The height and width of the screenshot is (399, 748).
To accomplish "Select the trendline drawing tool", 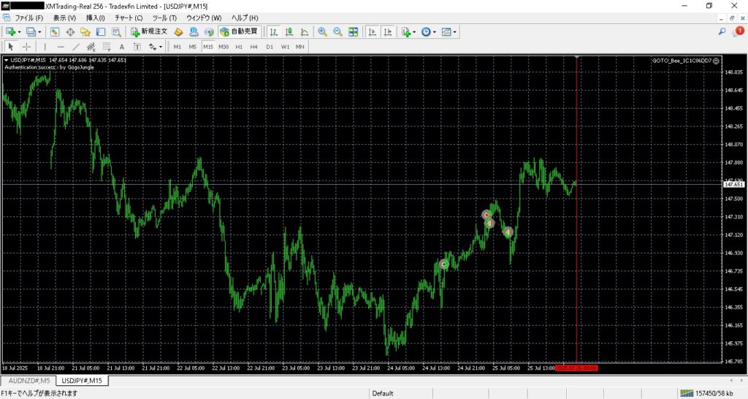I will click(x=76, y=47).
